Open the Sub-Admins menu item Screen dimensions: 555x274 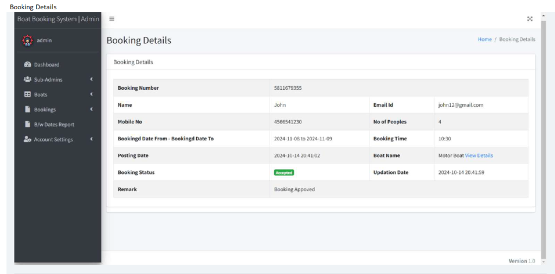pyautogui.click(x=48, y=80)
